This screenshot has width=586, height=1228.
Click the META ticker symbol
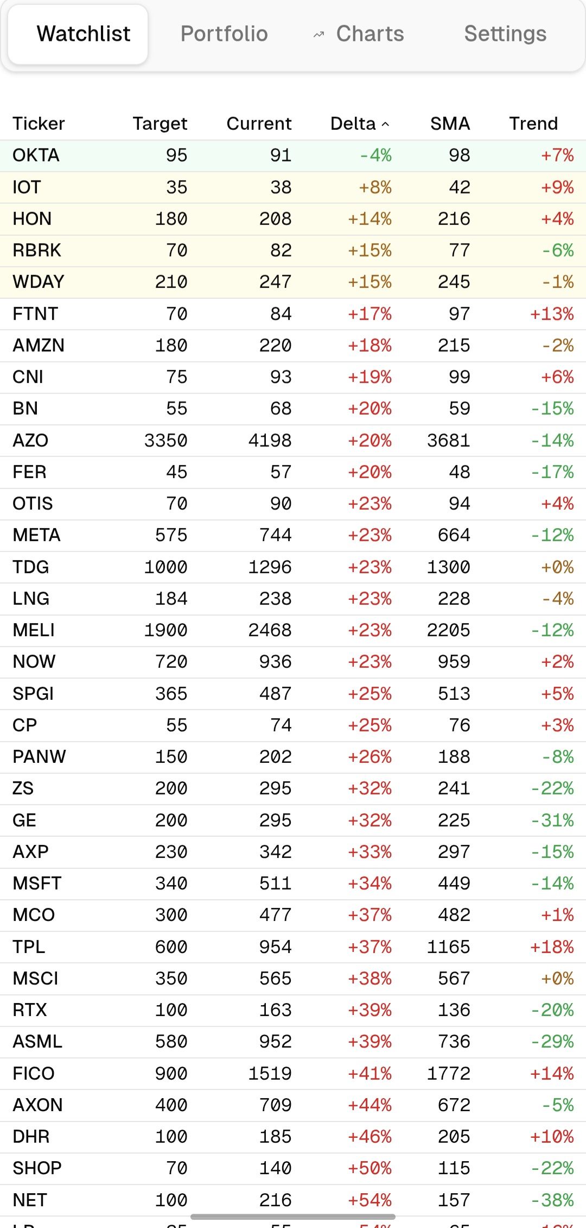tap(36, 535)
